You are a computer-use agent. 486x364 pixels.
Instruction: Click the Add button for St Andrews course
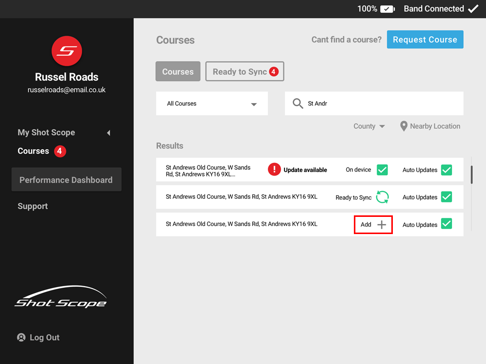(373, 224)
